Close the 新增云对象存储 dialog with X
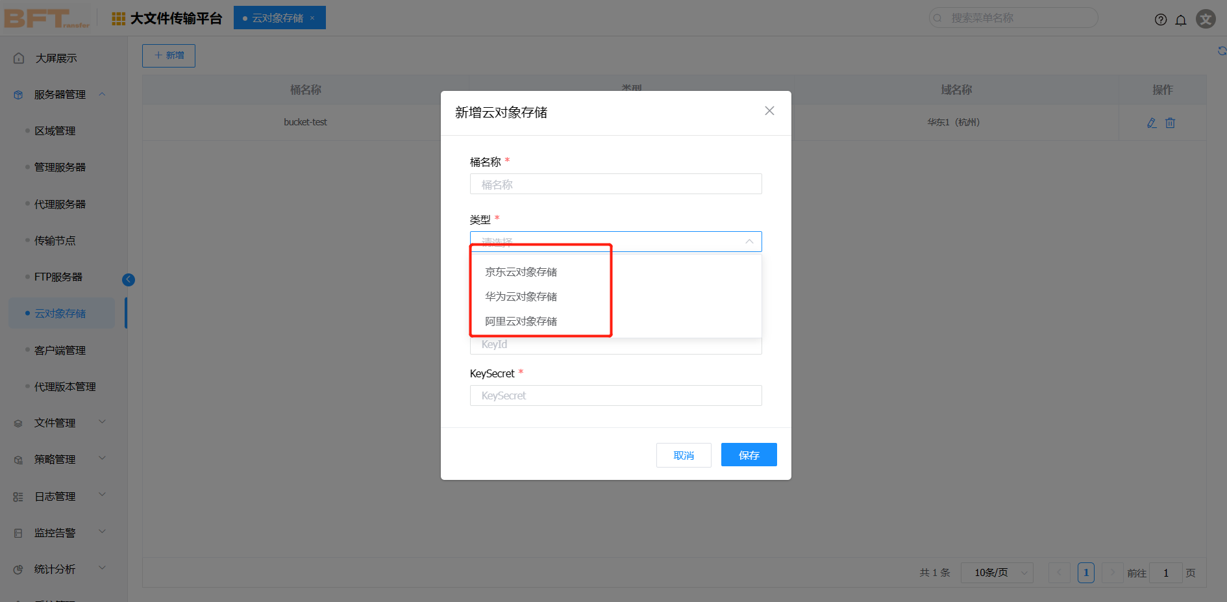Image resolution: width=1227 pixels, height=602 pixels. pos(769,111)
